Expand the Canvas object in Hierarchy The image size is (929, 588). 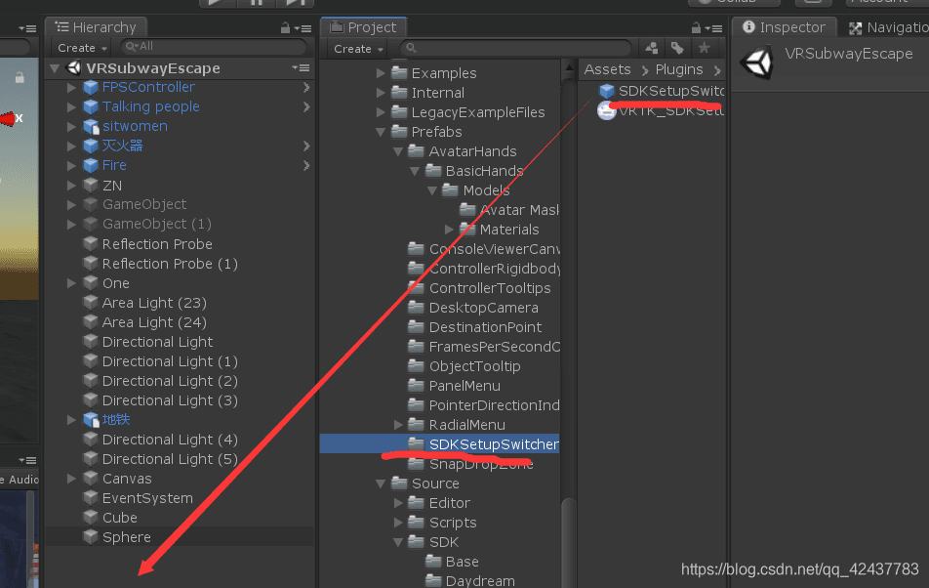click(71, 479)
